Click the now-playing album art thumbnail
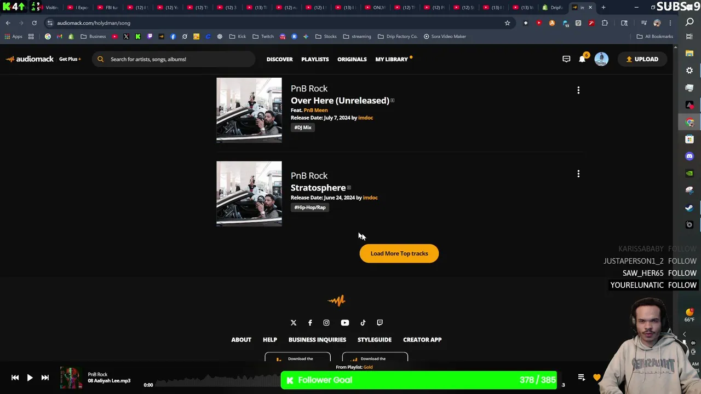The image size is (701, 394). 71,378
